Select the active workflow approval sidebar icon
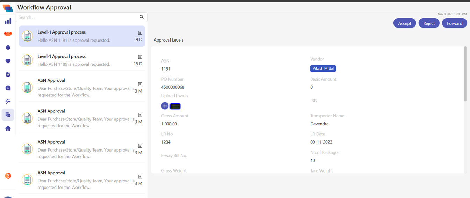The width and height of the screenshot is (470, 198). click(x=8, y=115)
